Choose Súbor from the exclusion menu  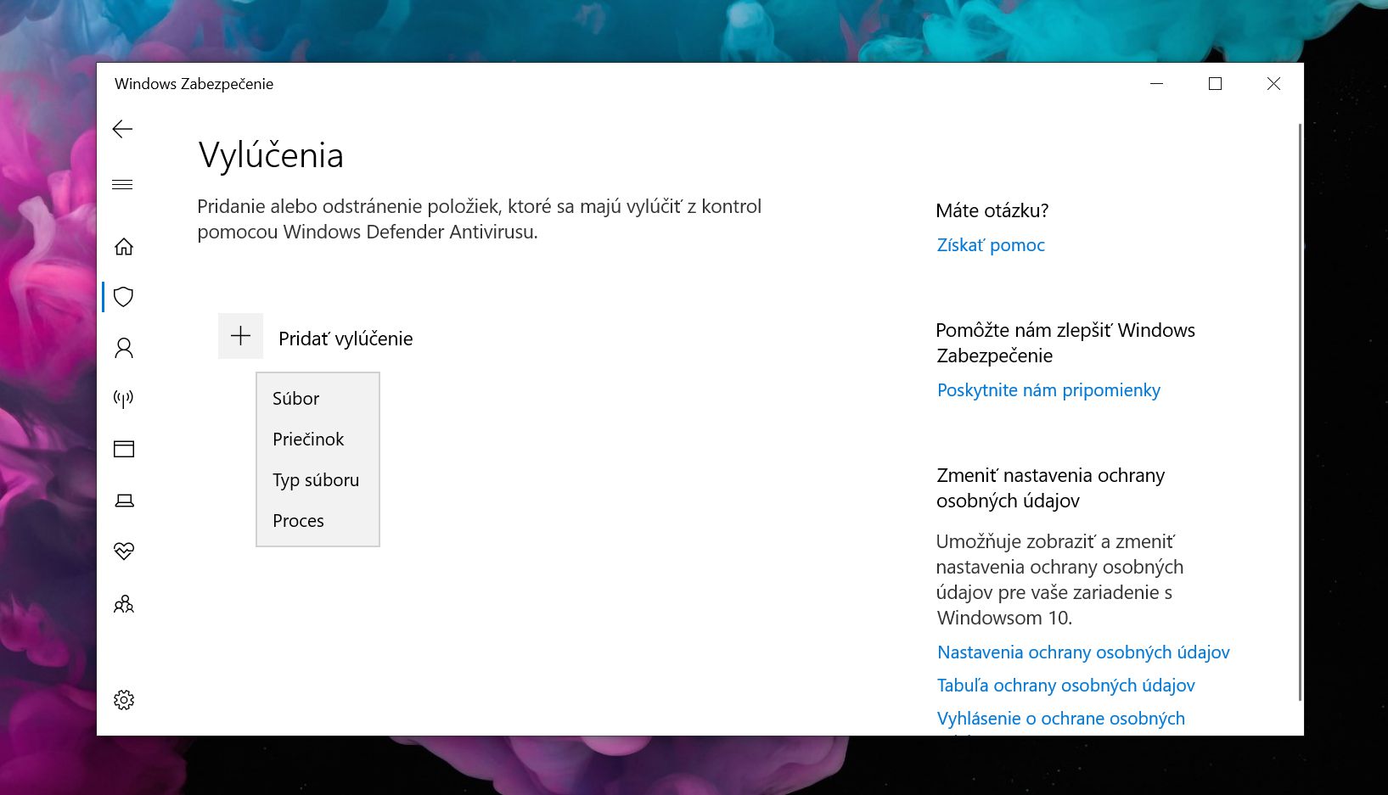[317, 399]
